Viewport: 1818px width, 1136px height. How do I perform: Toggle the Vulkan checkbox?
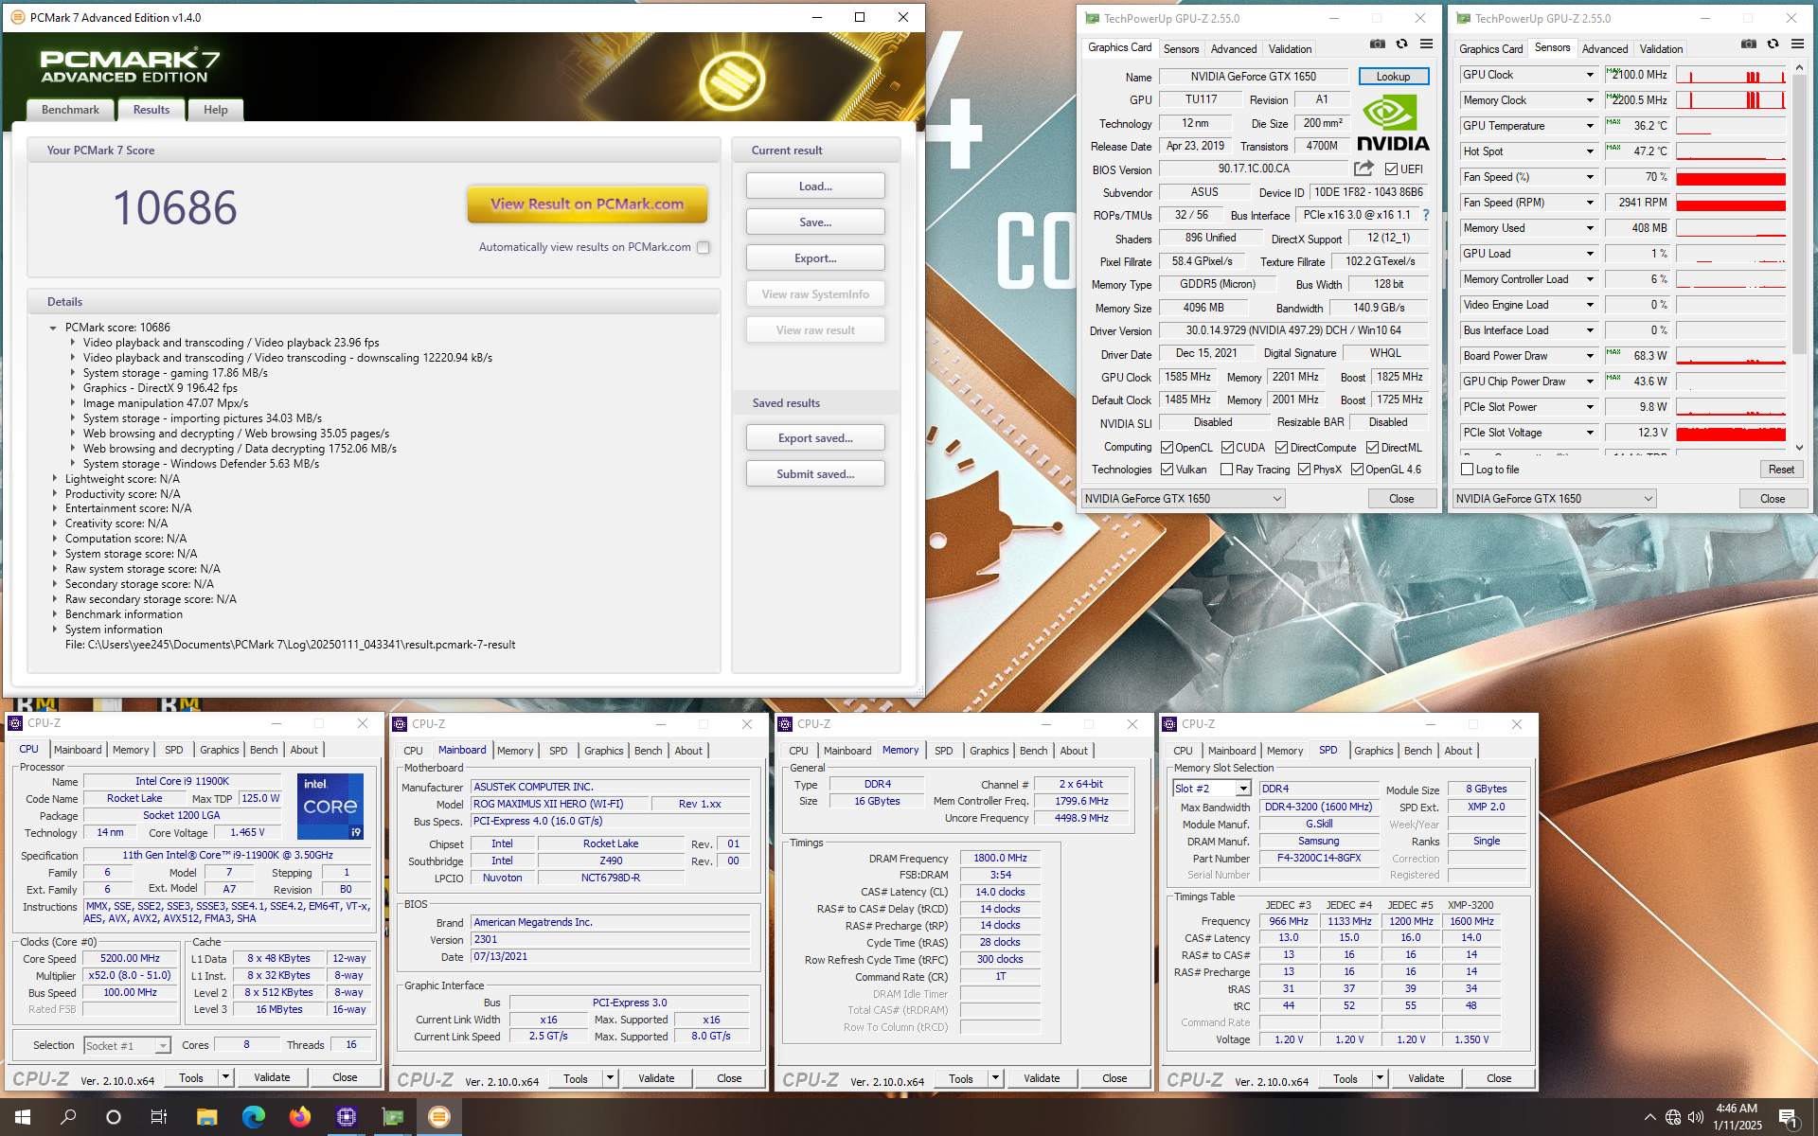tap(1167, 470)
